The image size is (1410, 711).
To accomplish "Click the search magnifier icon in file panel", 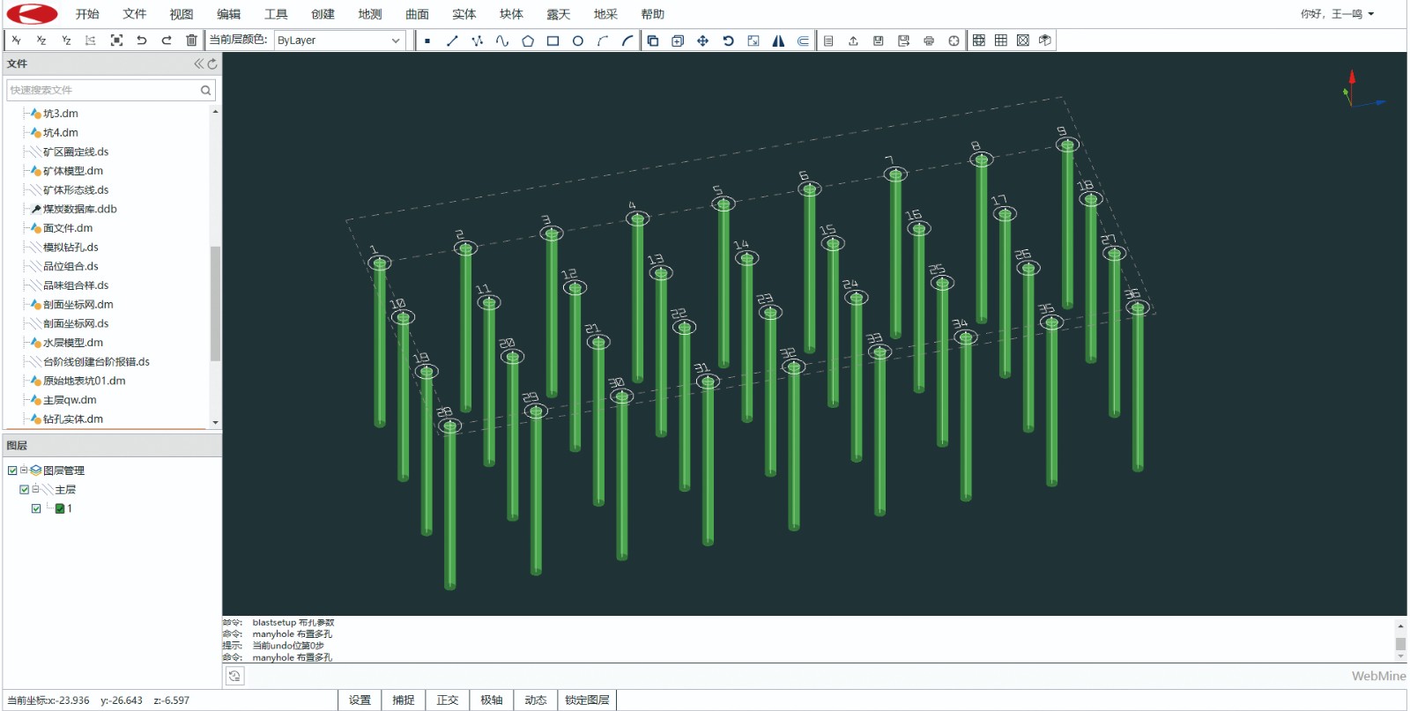I will (206, 90).
